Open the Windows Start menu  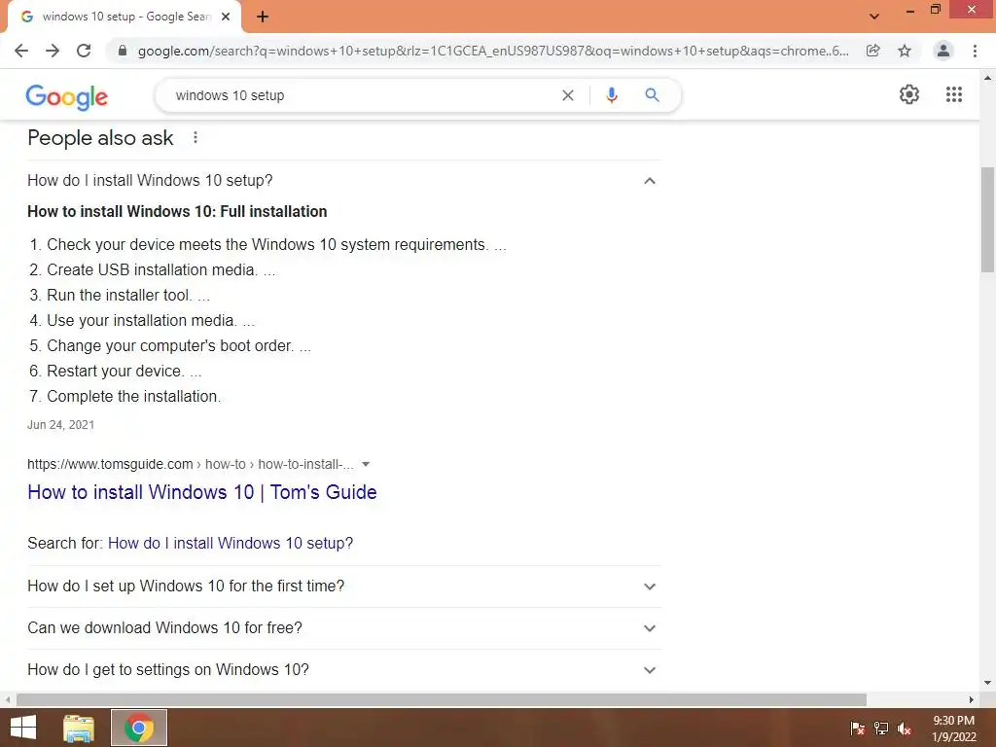23,728
